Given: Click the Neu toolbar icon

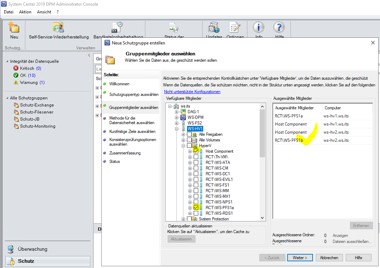Looking at the screenshot, I should [x=14, y=27].
